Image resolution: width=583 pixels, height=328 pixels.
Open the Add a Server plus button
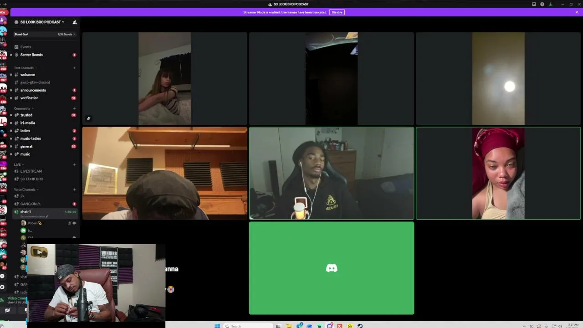3,276
